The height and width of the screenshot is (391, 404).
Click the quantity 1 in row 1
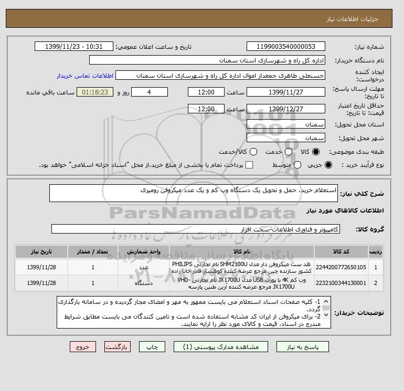point(93,268)
